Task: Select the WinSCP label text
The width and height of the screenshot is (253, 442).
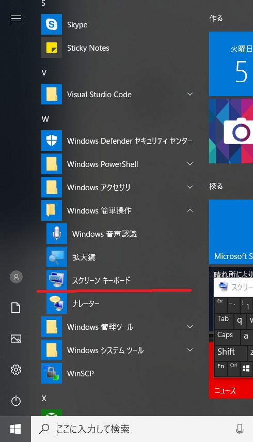Action: 81,373
